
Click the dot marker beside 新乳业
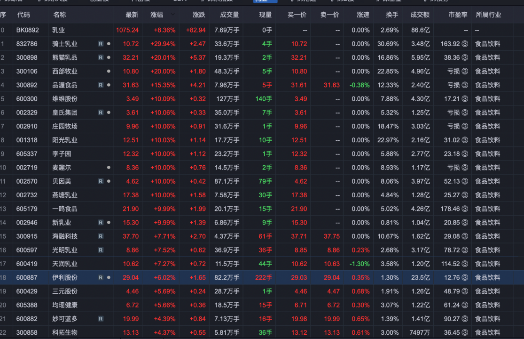coord(109,223)
